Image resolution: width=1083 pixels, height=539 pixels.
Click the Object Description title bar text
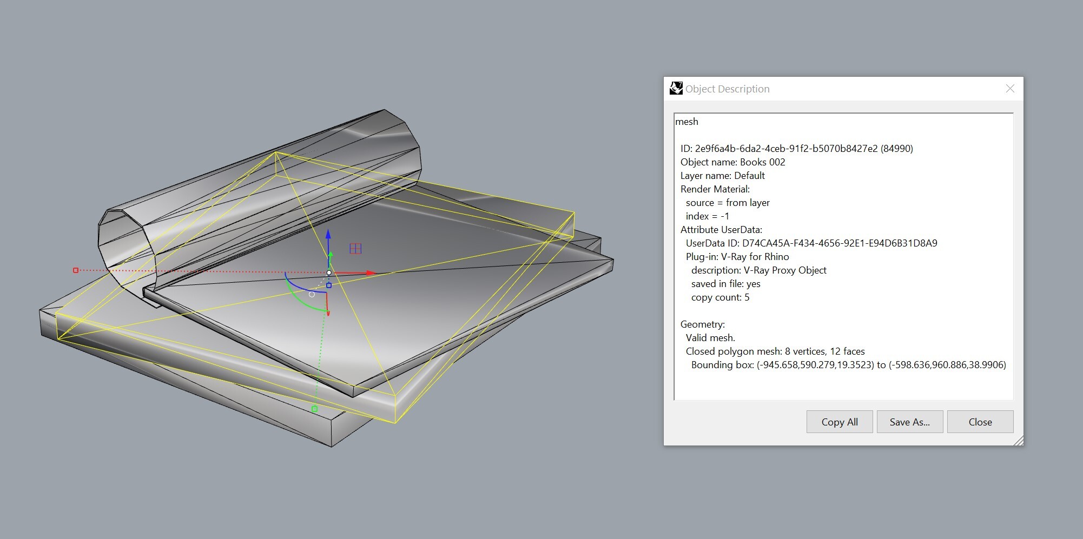point(727,89)
